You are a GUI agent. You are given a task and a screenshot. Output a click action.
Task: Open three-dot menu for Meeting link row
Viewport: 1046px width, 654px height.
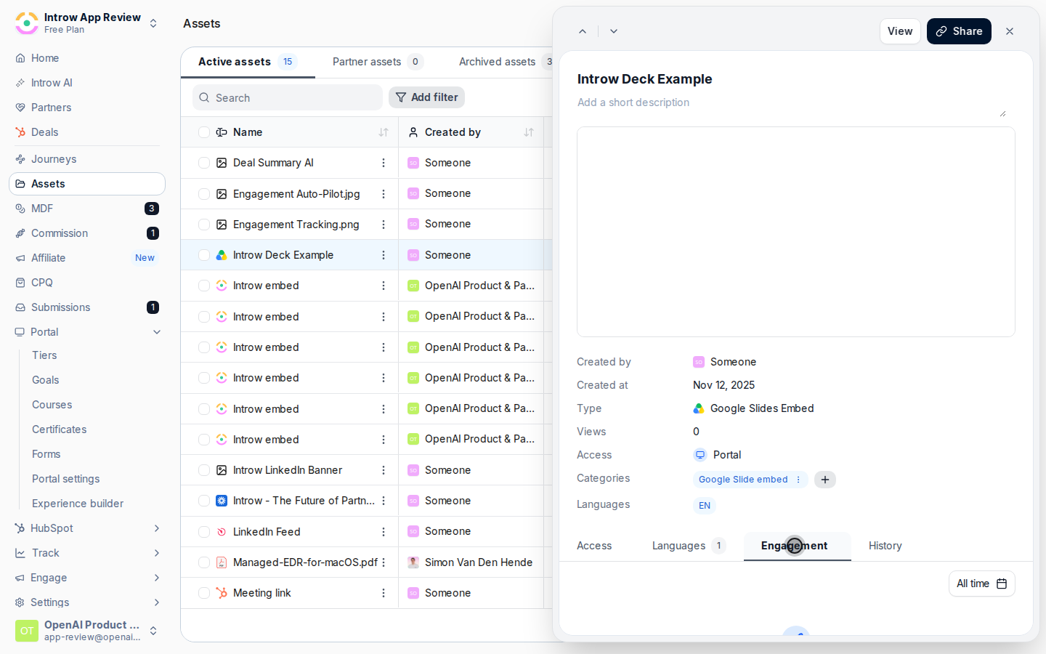(384, 593)
